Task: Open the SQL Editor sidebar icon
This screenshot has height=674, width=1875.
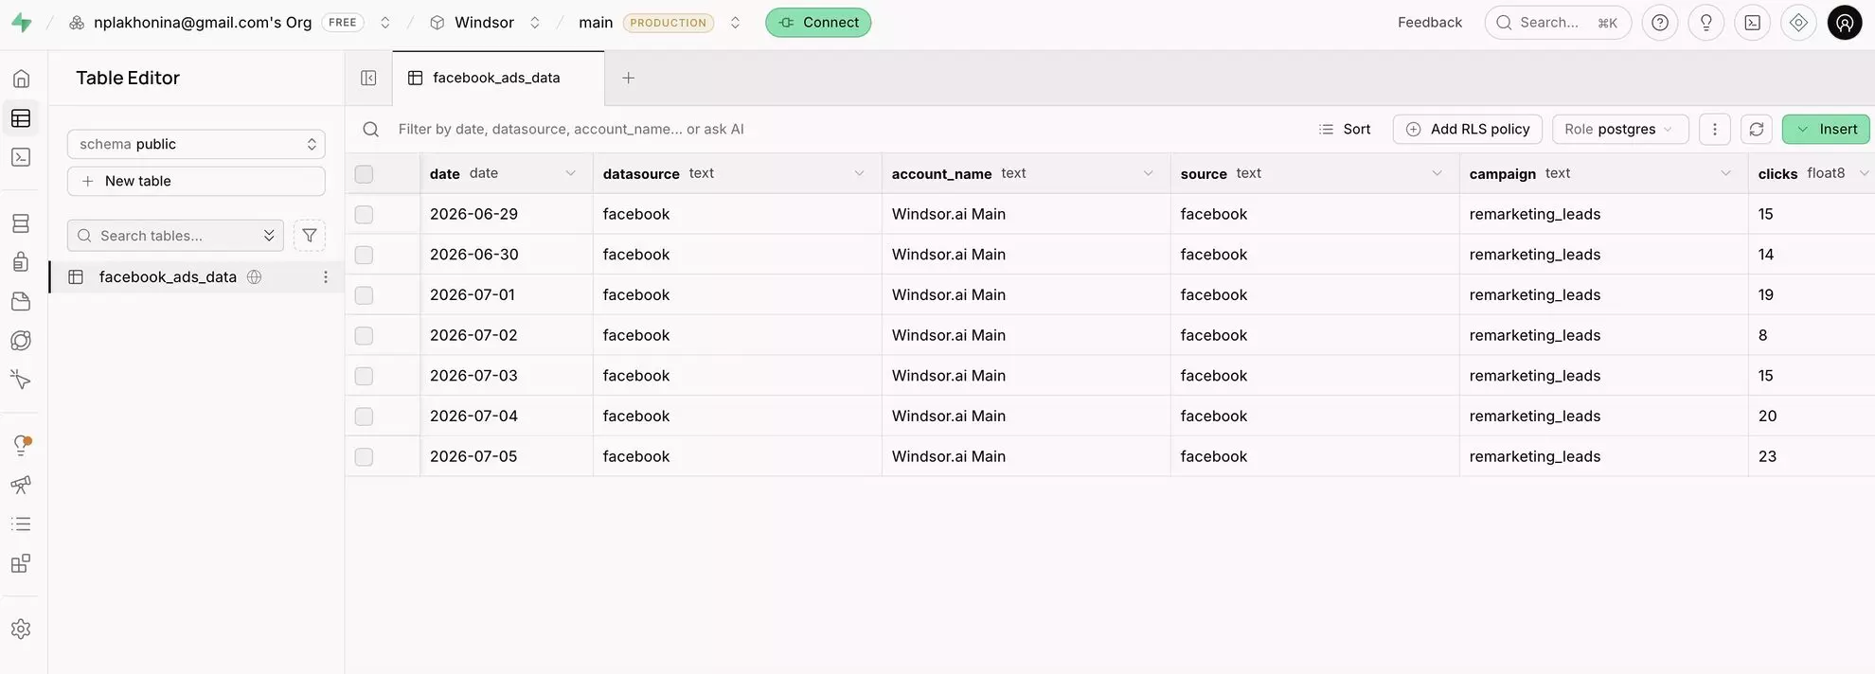Action: click(x=21, y=157)
